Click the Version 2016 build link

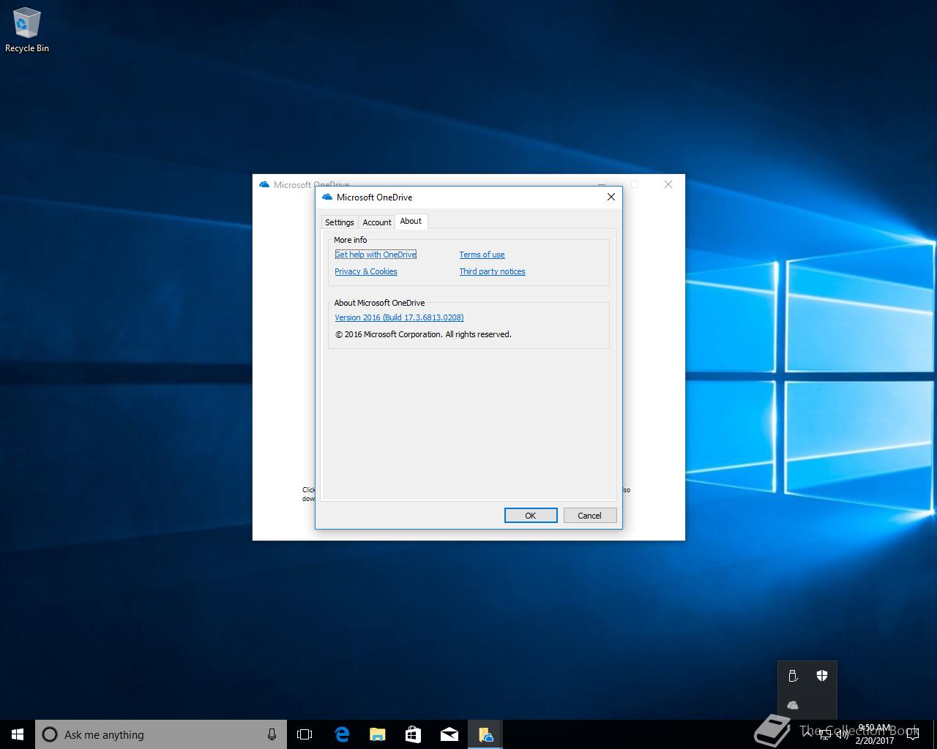(x=399, y=317)
